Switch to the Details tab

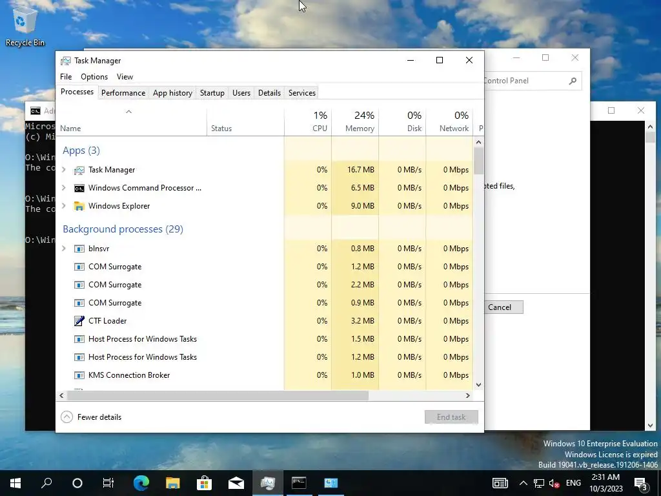[x=269, y=93]
